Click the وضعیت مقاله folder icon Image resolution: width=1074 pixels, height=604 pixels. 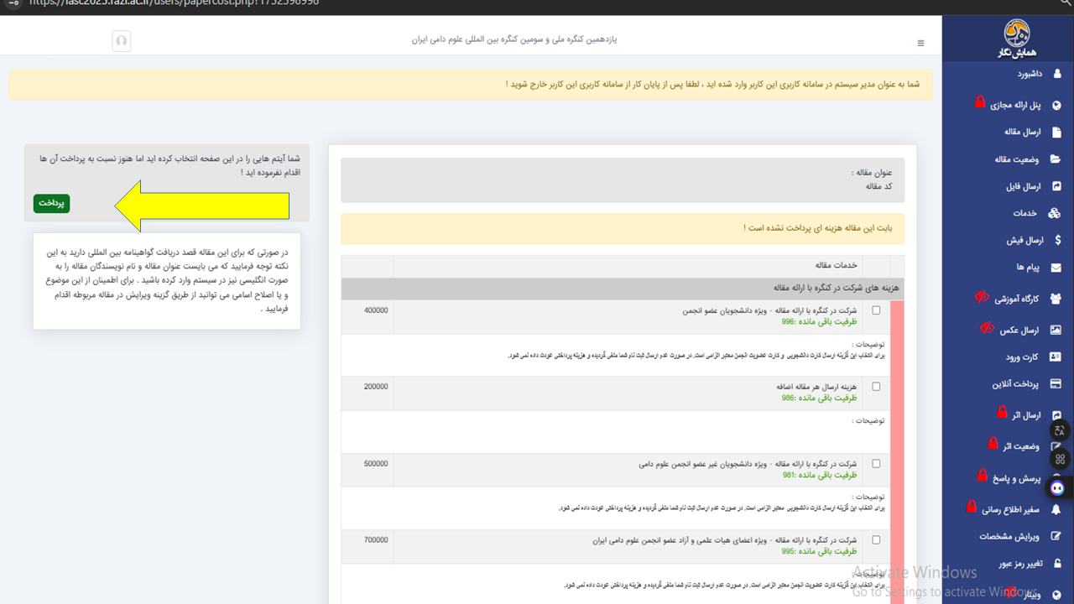pyautogui.click(x=1056, y=159)
